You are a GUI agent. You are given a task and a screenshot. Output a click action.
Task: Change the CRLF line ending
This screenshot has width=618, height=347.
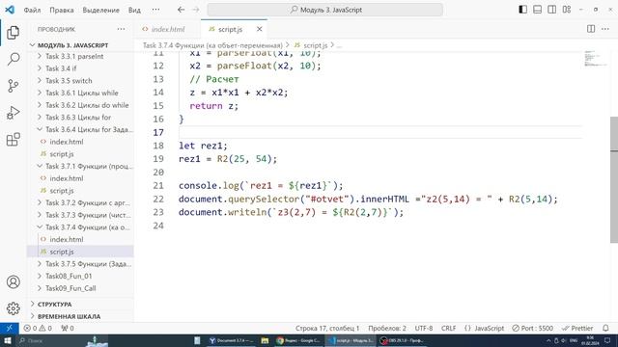(x=448, y=328)
